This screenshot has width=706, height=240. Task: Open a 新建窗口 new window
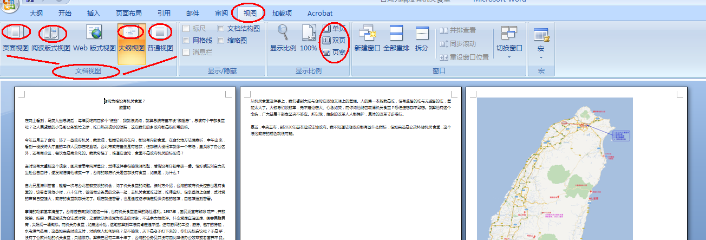(368, 38)
